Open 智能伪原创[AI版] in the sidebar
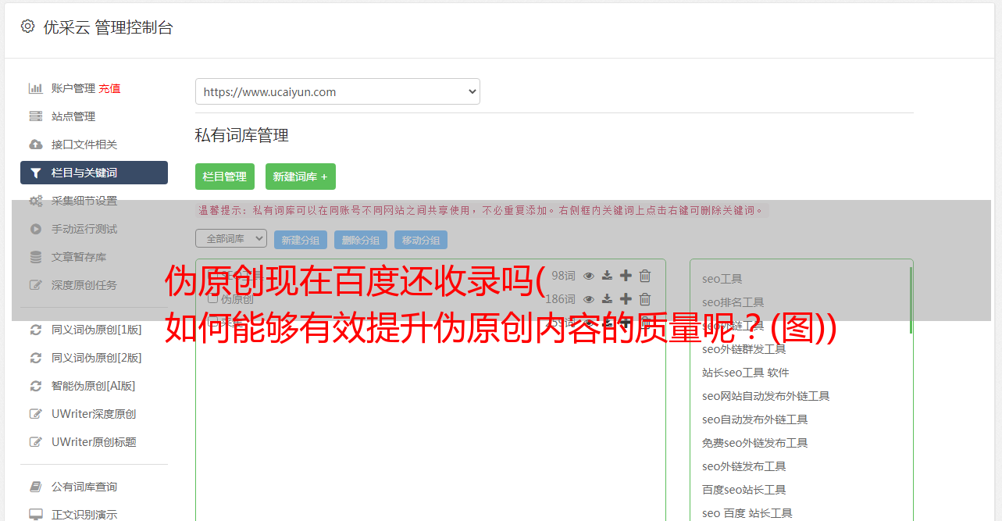 [x=94, y=386]
